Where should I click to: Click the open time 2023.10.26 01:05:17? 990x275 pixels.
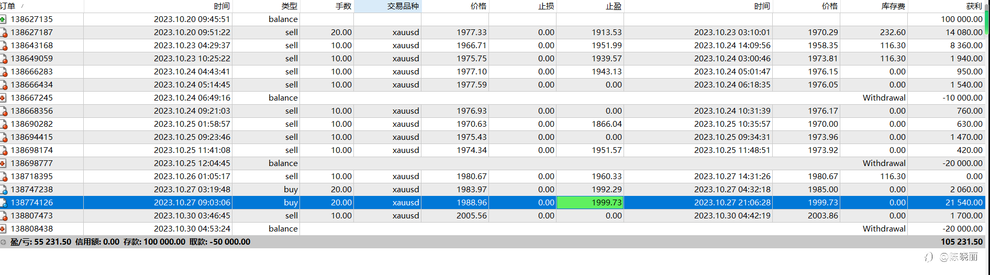192,177
